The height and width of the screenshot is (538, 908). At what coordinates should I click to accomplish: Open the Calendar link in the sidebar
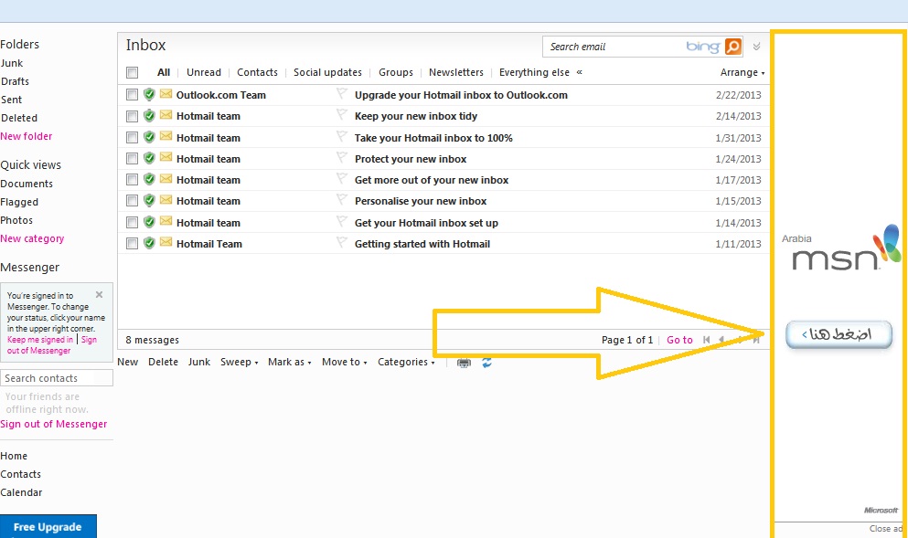21,492
